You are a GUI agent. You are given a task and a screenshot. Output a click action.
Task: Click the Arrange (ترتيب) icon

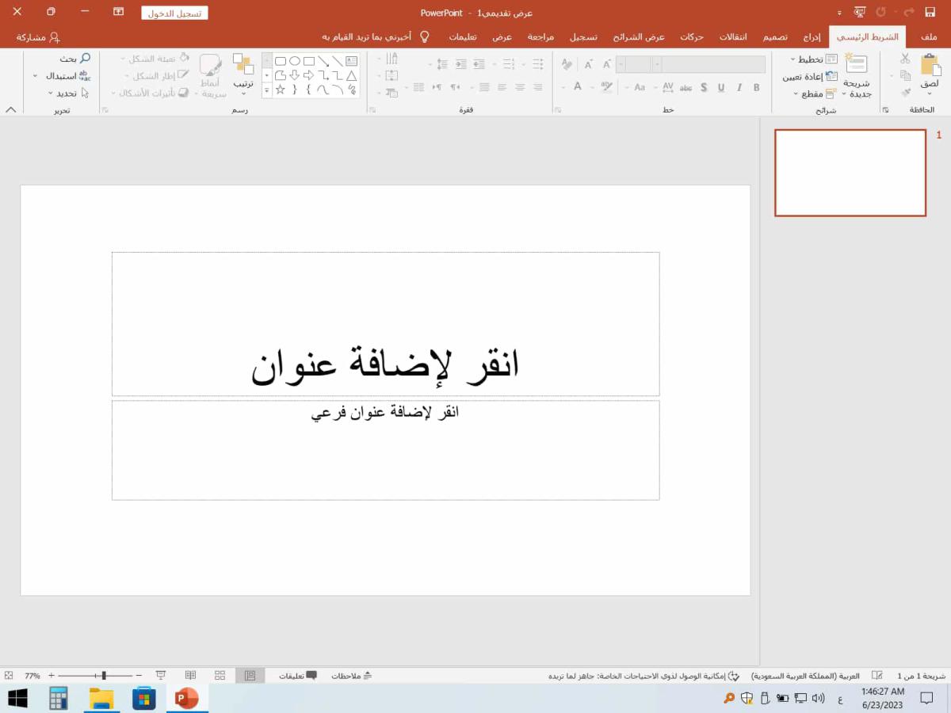coord(243,65)
